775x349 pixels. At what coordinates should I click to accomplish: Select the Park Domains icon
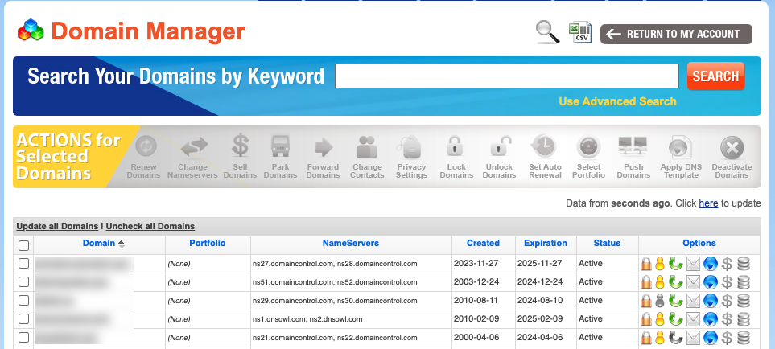tap(280, 148)
